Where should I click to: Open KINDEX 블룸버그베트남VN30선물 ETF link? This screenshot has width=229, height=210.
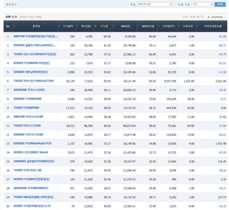pos(34,45)
